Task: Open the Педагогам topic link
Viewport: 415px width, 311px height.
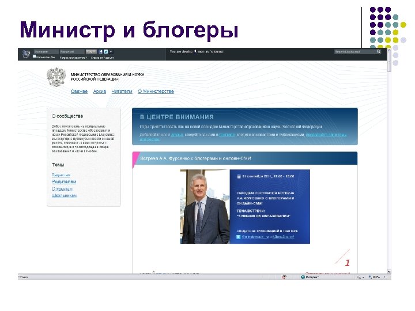Action: coord(61,175)
